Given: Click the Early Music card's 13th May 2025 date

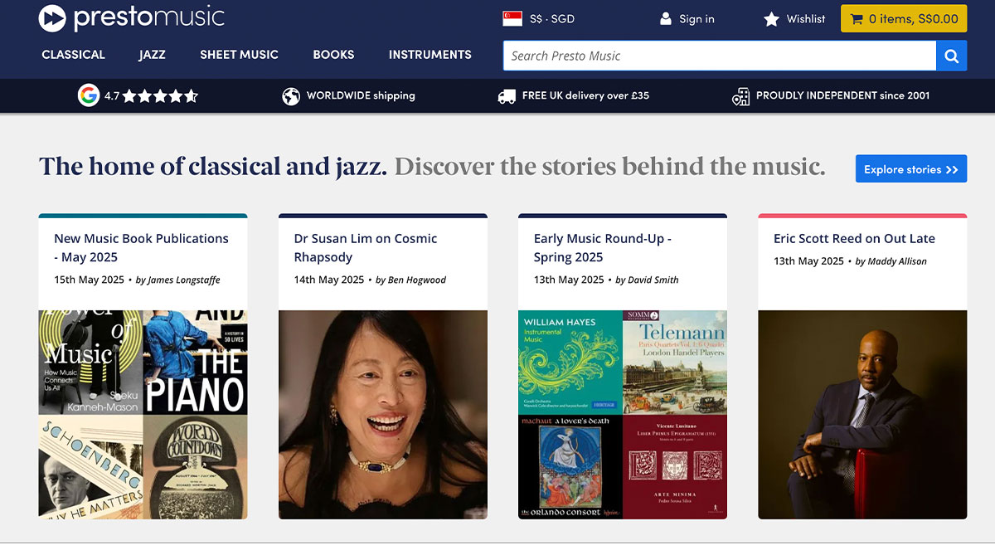Looking at the screenshot, I should point(569,280).
